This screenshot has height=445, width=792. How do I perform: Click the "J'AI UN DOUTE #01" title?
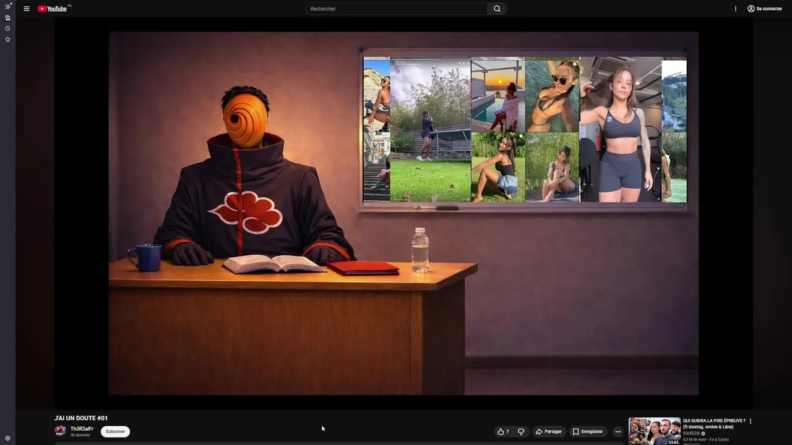(x=81, y=418)
